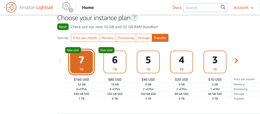Image resolution: width=260 pixels, height=114 pixels.
Task: Open the Docs link
Action: 177,8
